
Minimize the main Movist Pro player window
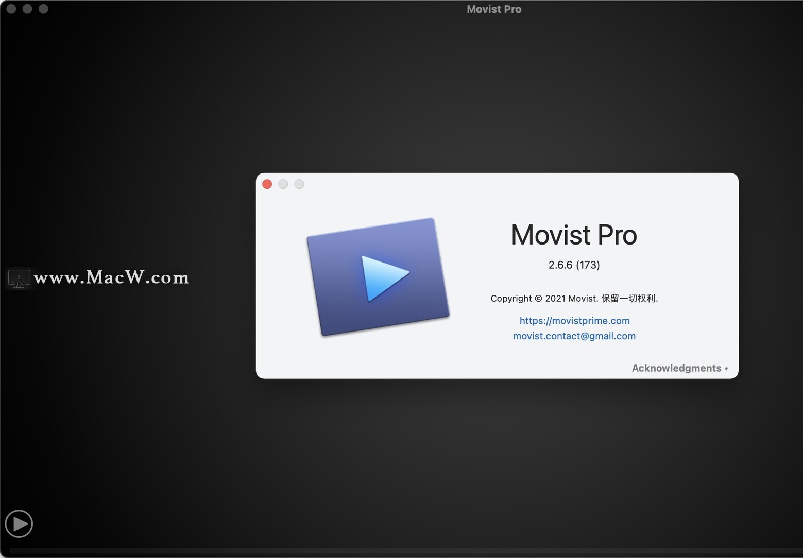pyautogui.click(x=27, y=9)
